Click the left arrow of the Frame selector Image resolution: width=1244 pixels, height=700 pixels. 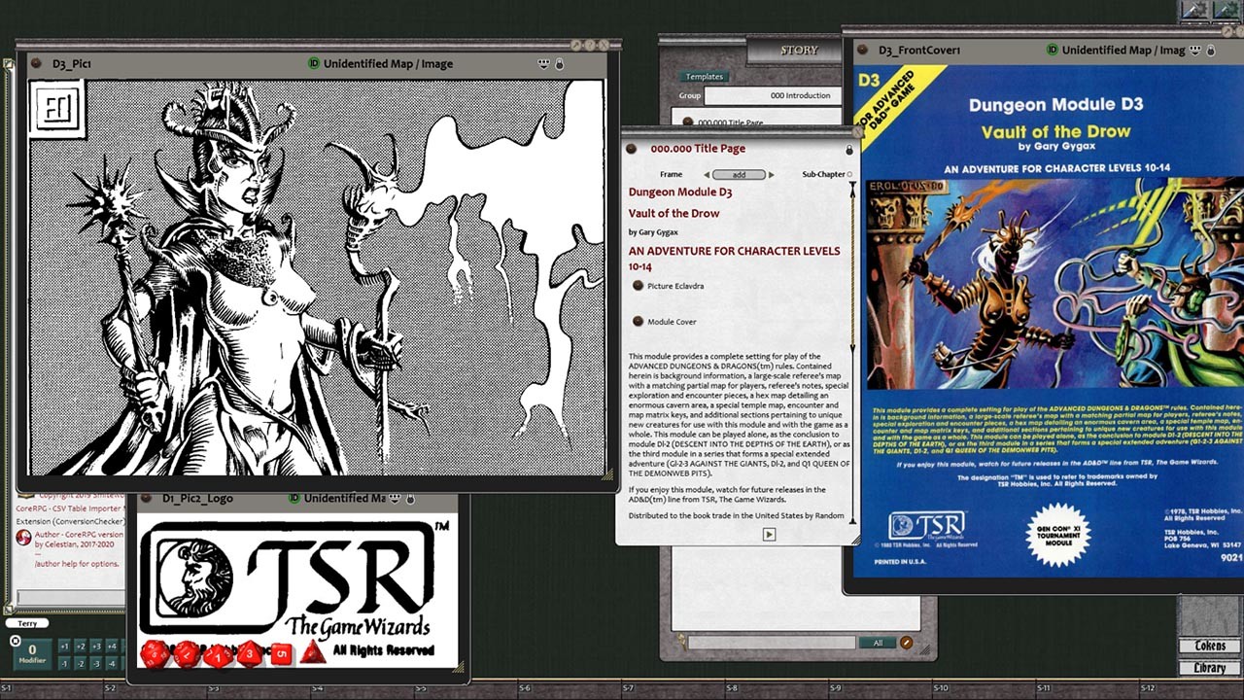click(x=707, y=174)
